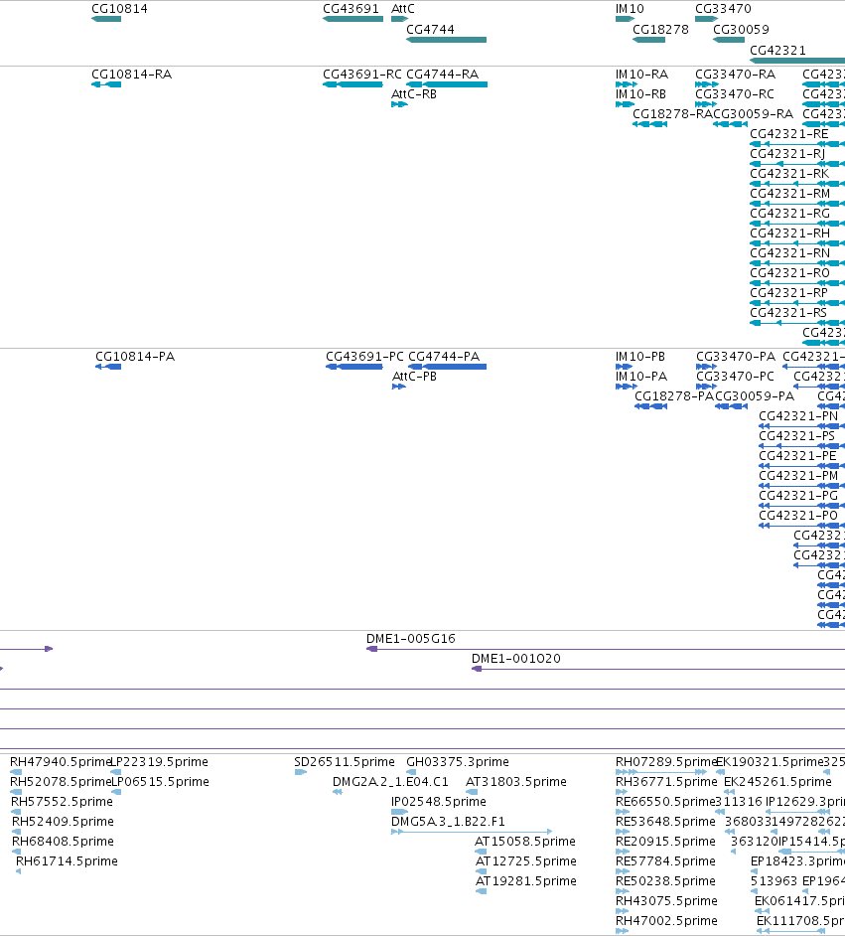Select transcript CG42321-RE
Screen dimensions: 845x936
[789, 134]
